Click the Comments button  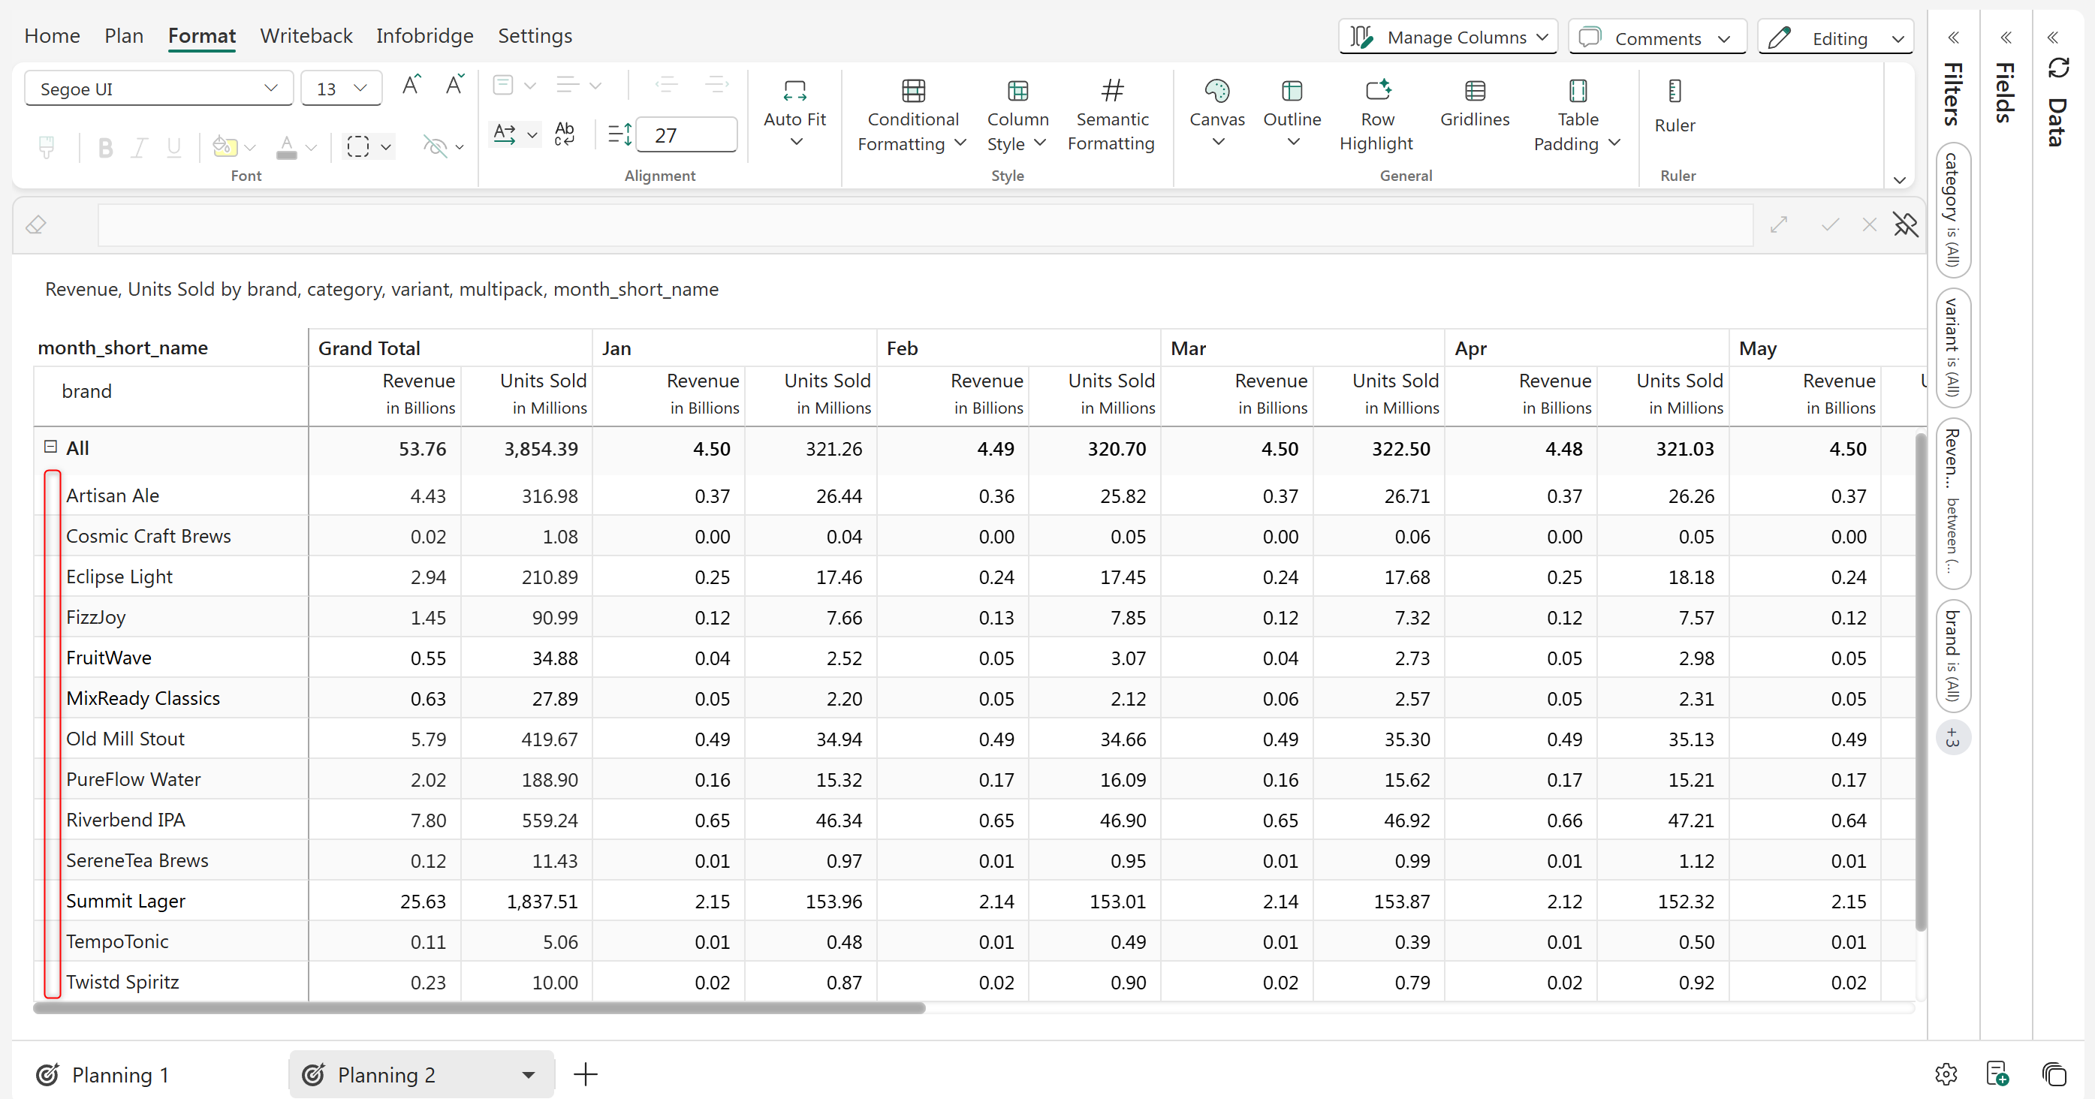pyautogui.click(x=1656, y=38)
